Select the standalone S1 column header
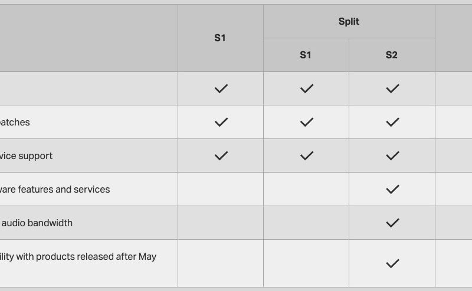This screenshot has height=291, width=472. 220,38
